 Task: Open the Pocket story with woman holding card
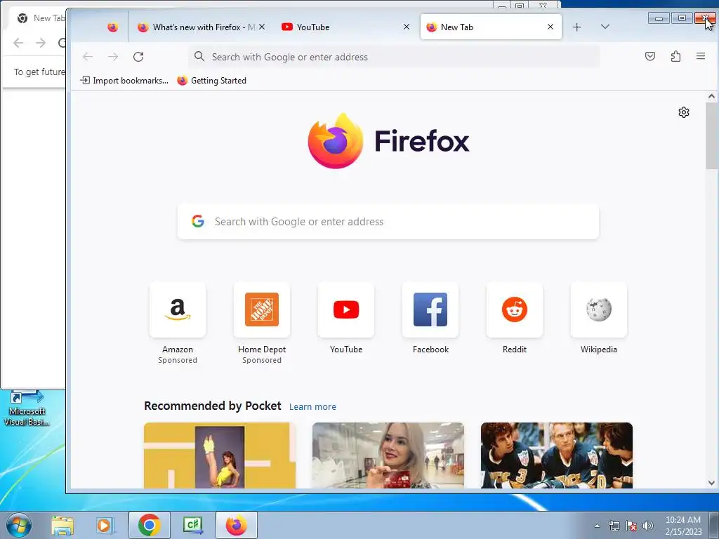388,455
